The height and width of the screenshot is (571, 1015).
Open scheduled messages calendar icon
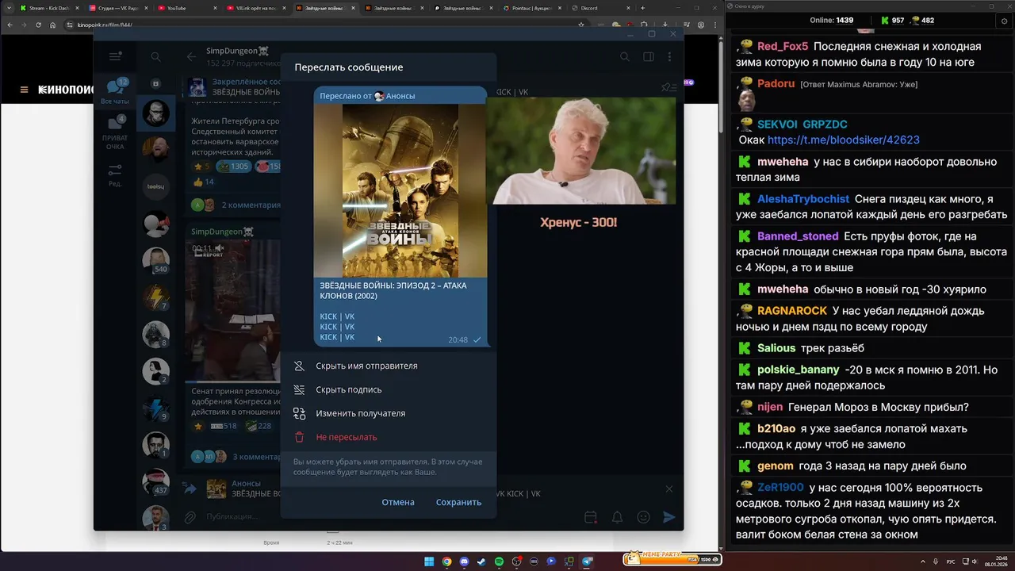[591, 517]
